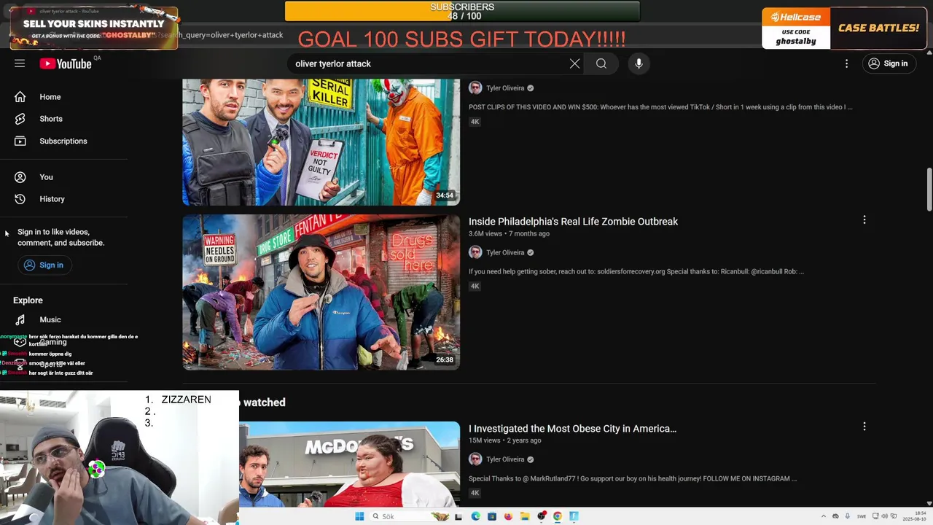Open Google Chrome from the taskbar
Viewport: 933px width, 525px height.
coord(558,516)
